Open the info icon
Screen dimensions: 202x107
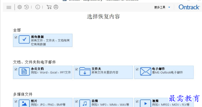pos(38,7)
